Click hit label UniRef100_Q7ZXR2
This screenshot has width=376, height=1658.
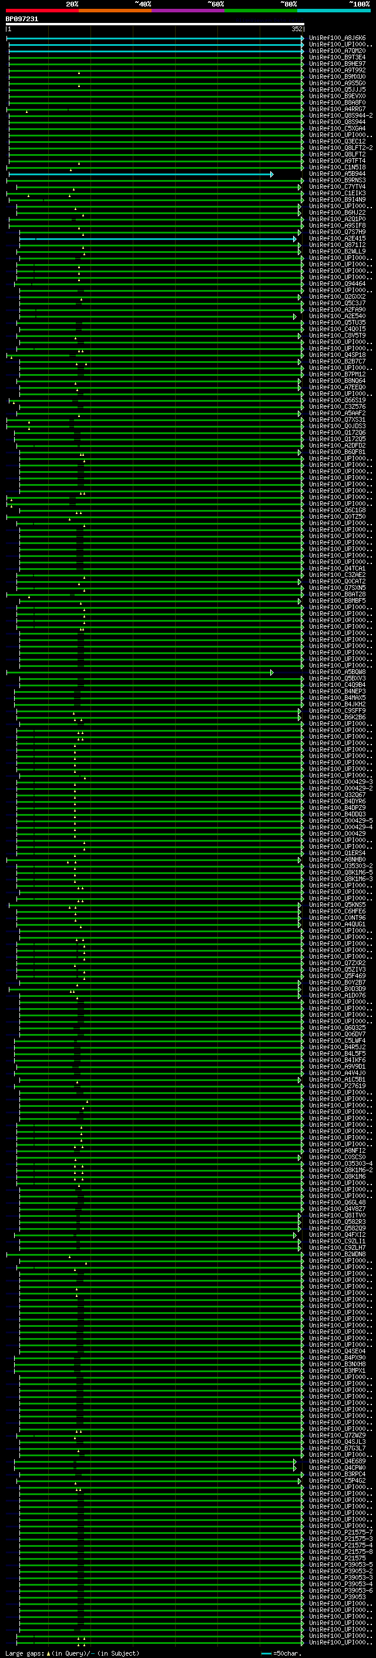pos(337,963)
